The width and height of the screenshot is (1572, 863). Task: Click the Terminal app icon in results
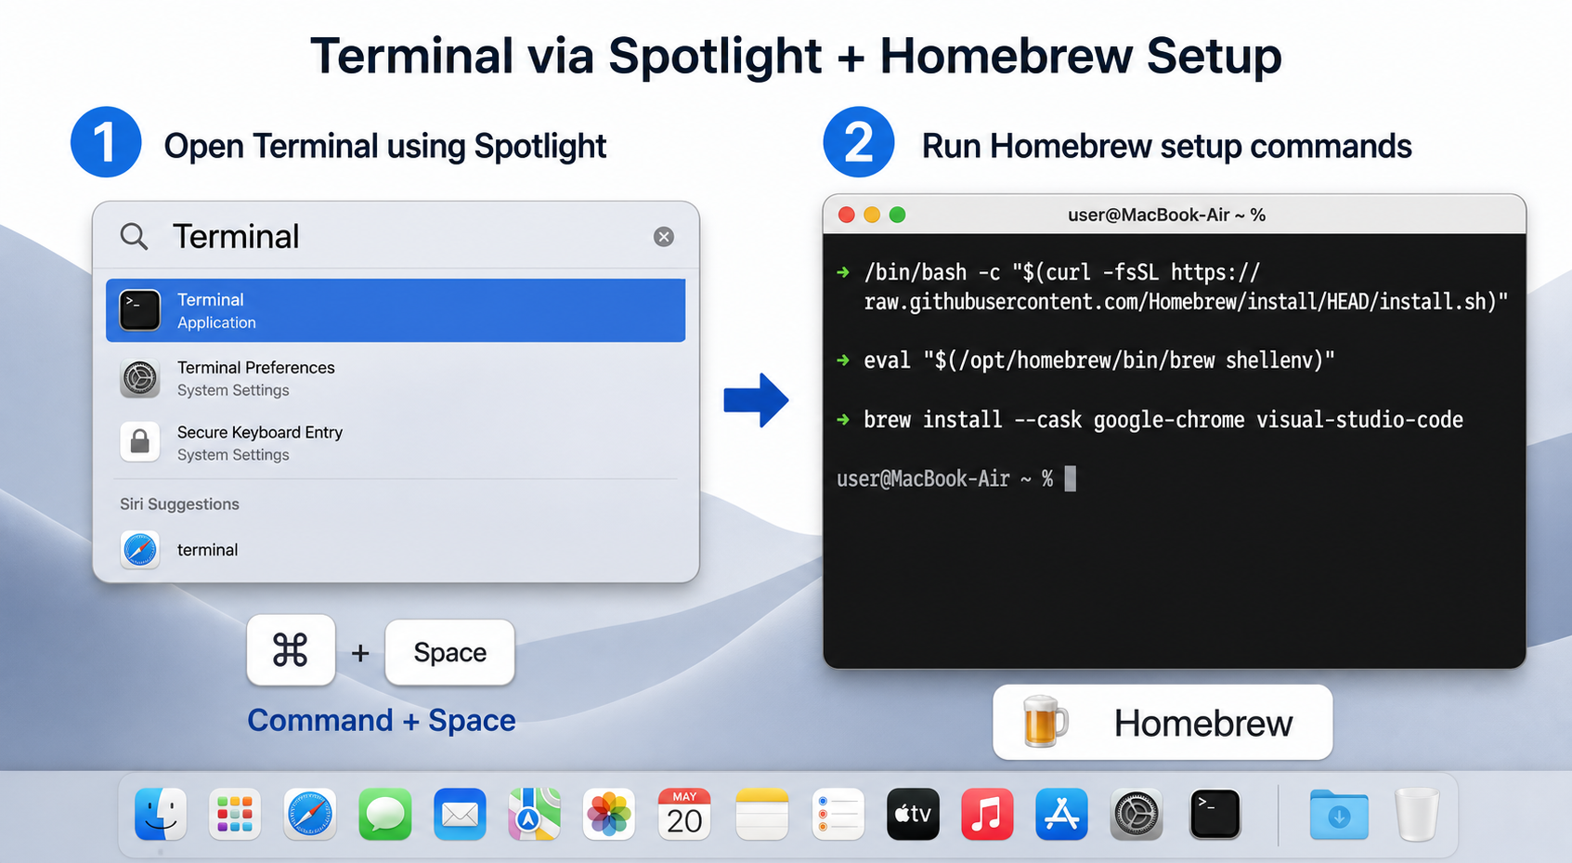(140, 310)
